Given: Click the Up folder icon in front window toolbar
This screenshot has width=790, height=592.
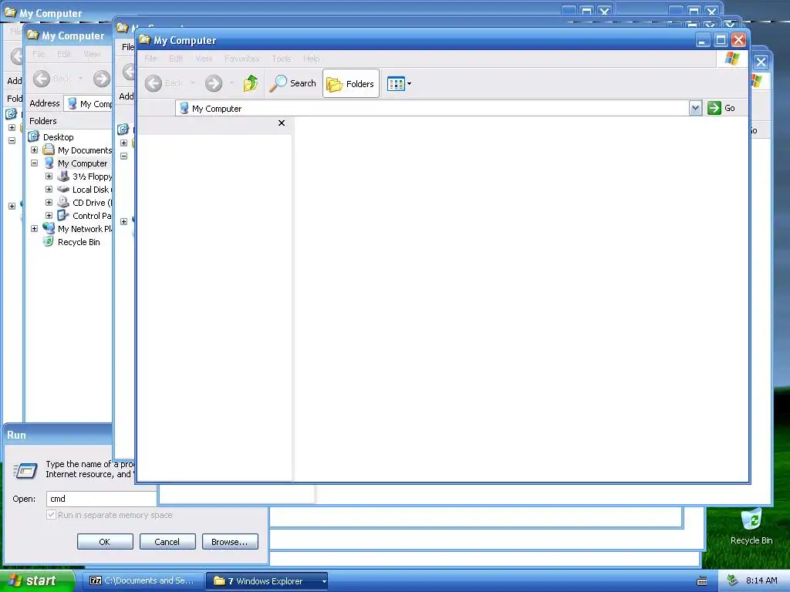Looking at the screenshot, I should point(251,83).
